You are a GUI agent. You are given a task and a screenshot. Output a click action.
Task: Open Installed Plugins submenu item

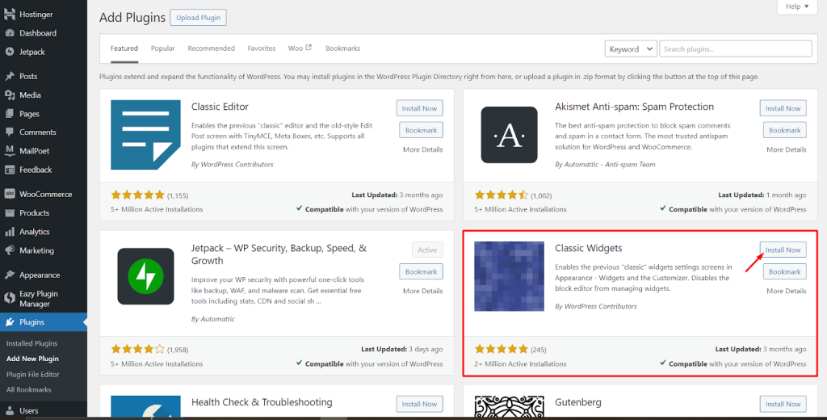(x=31, y=343)
